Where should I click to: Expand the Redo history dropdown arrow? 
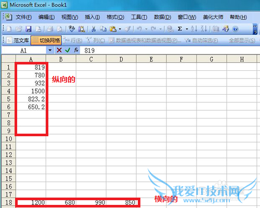(160, 29)
